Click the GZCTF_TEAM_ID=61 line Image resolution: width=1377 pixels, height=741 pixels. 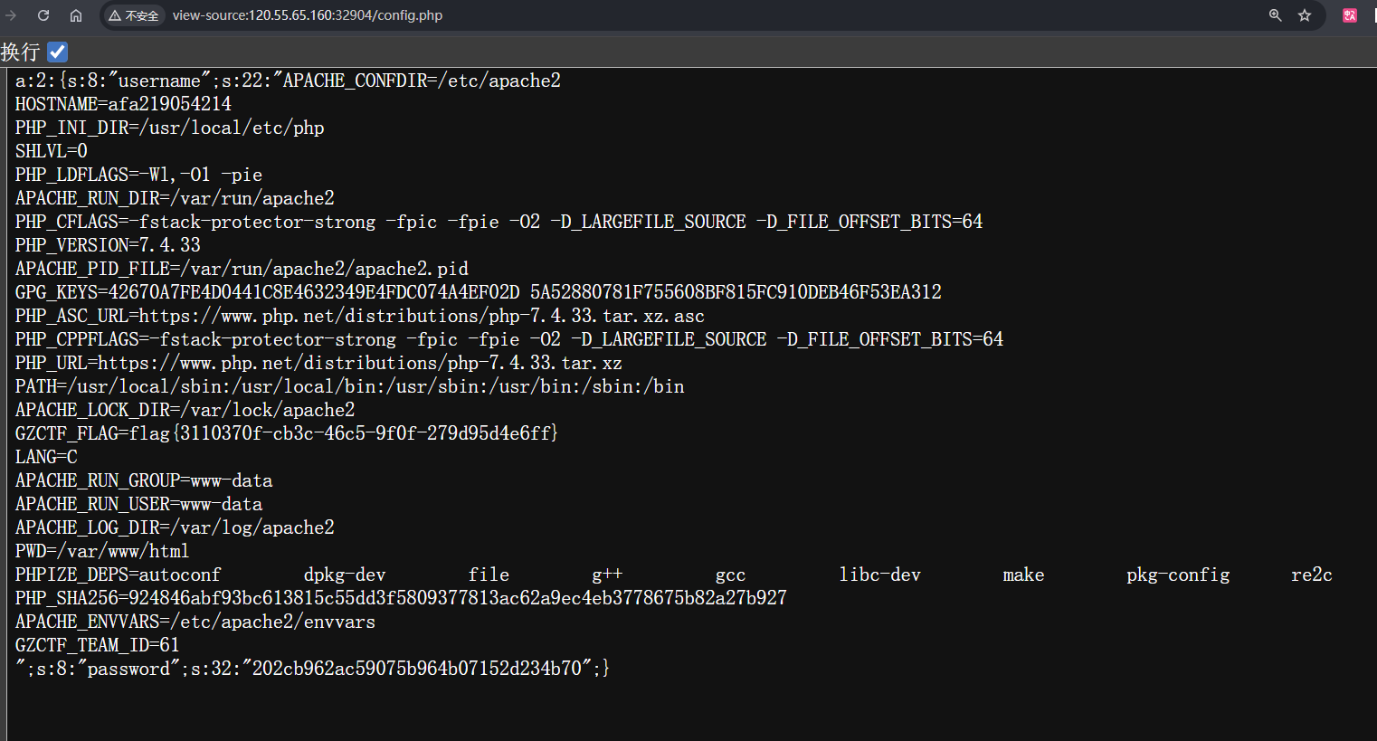coord(97,645)
